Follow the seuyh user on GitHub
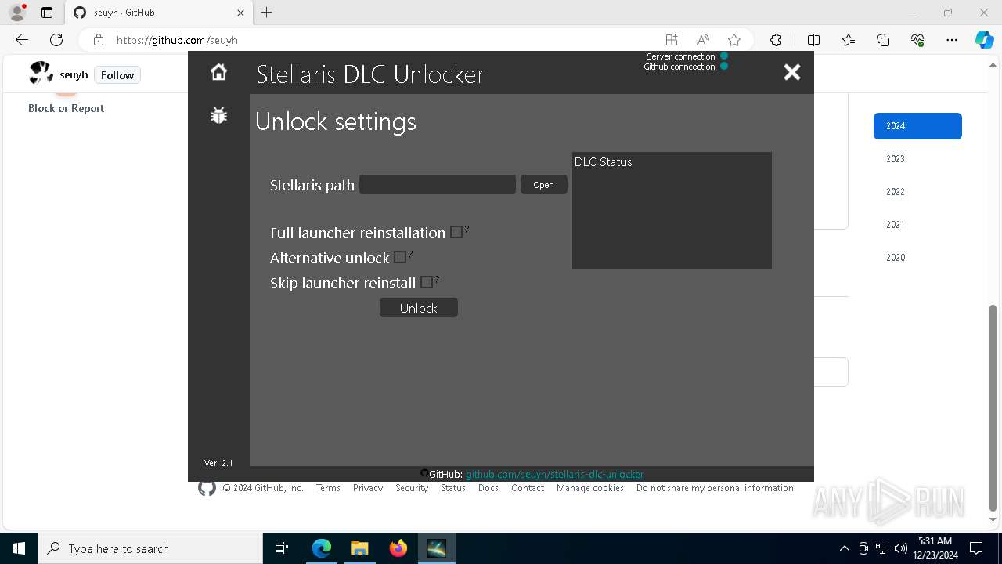 (x=117, y=75)
